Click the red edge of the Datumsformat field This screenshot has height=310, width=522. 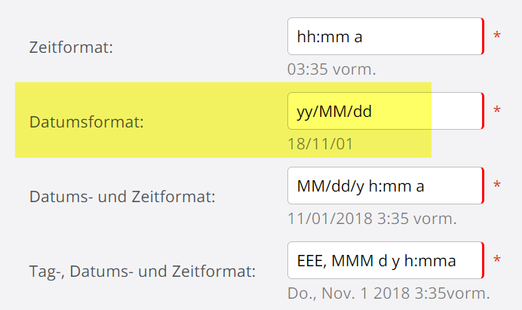[483, 111]
